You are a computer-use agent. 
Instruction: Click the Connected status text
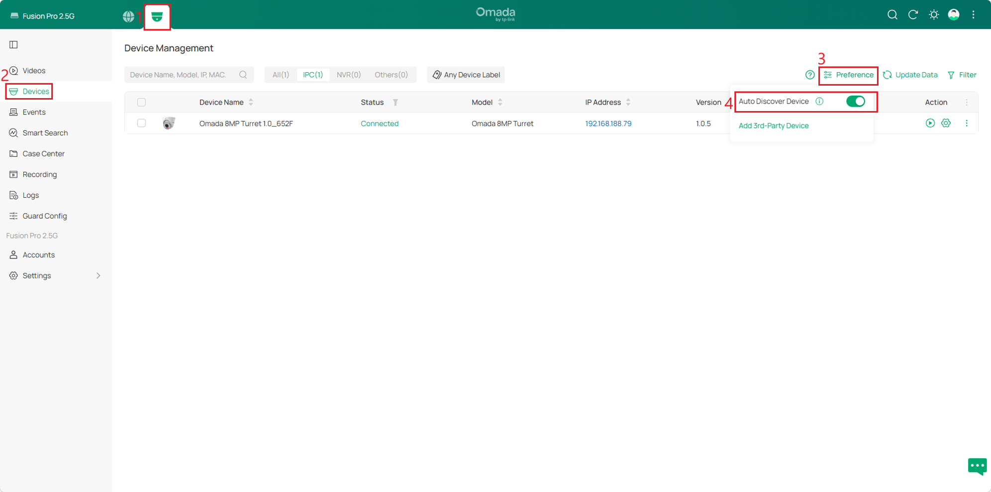coord(380,123)
